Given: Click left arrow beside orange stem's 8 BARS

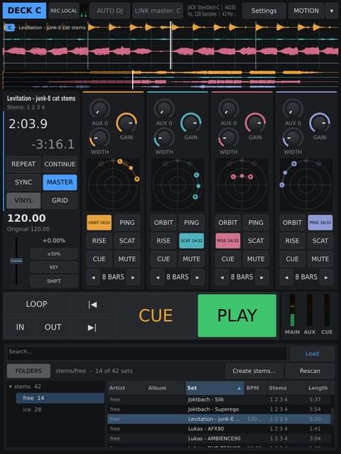Looking at the screenshot, I should (x=93, y=277).
